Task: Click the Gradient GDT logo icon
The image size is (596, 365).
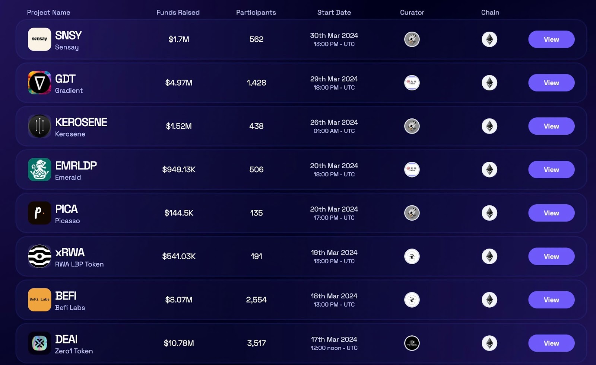Action: [x=39, y=83]
